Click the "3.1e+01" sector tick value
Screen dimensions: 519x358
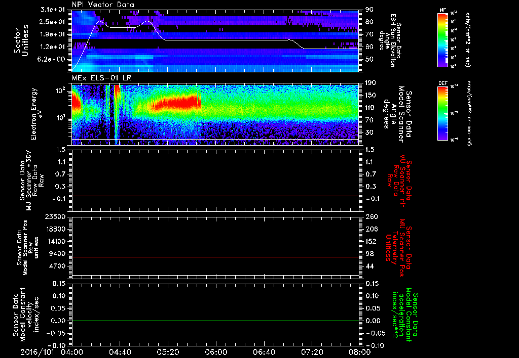(x=52, y=10)
